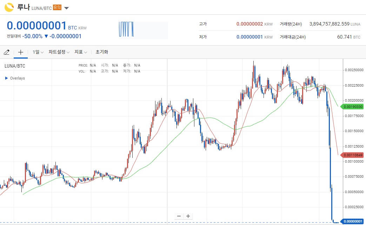Open the LUNA/BTC market selector arrow
Viewport: 366px width, 225px height.
point(66,8)
